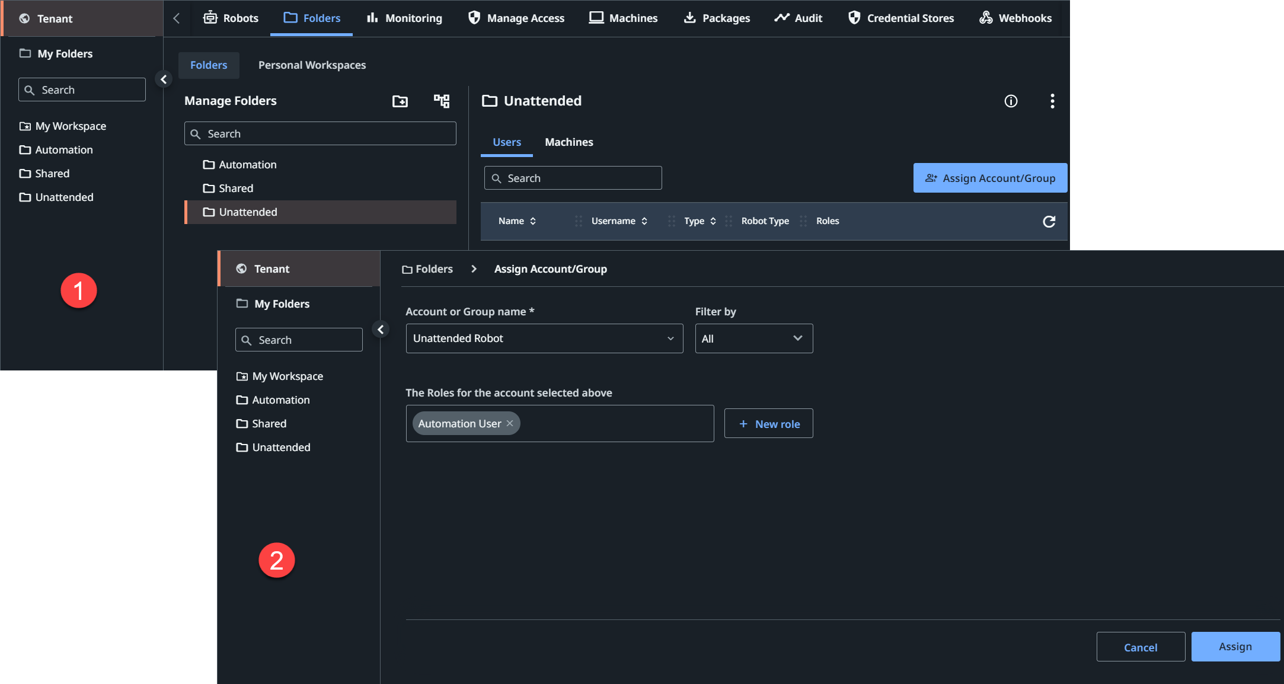Open Automation in window 1 sidebar
This screenshot has height=684, width=1284.
coord(56,150)
